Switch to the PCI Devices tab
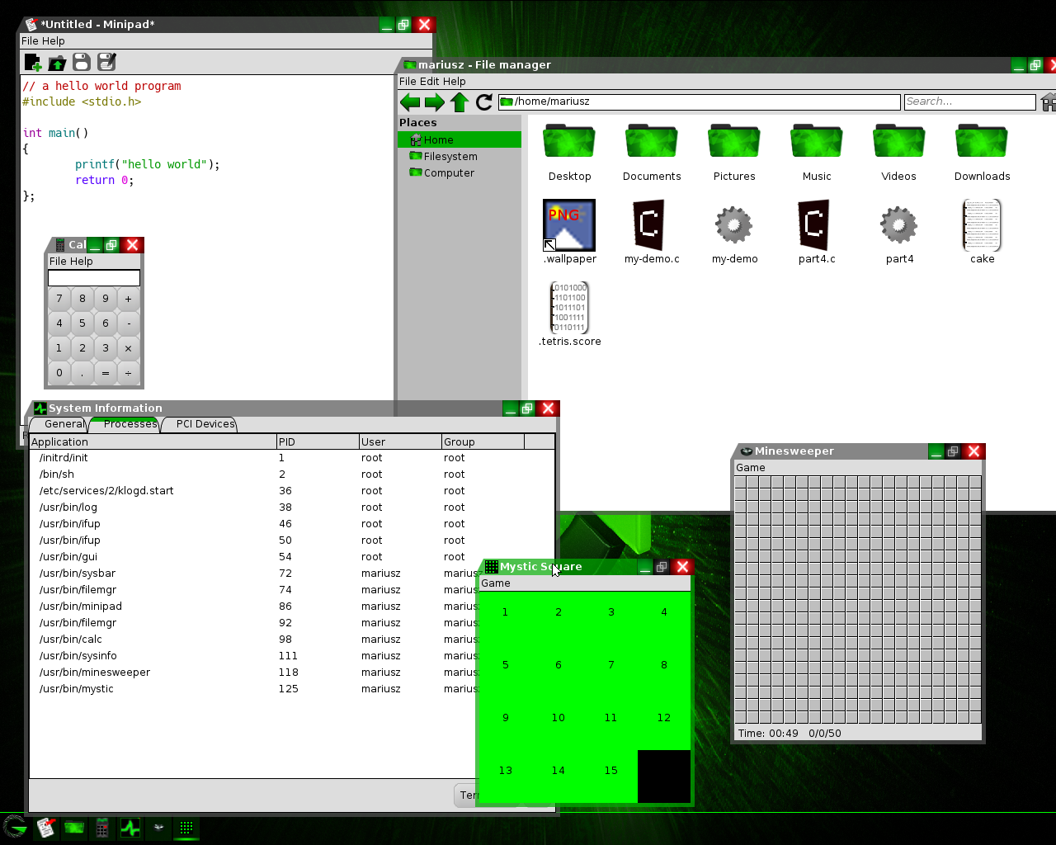 coord(205,424)
